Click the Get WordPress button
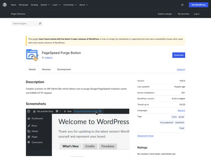 (x=198, y=5)
